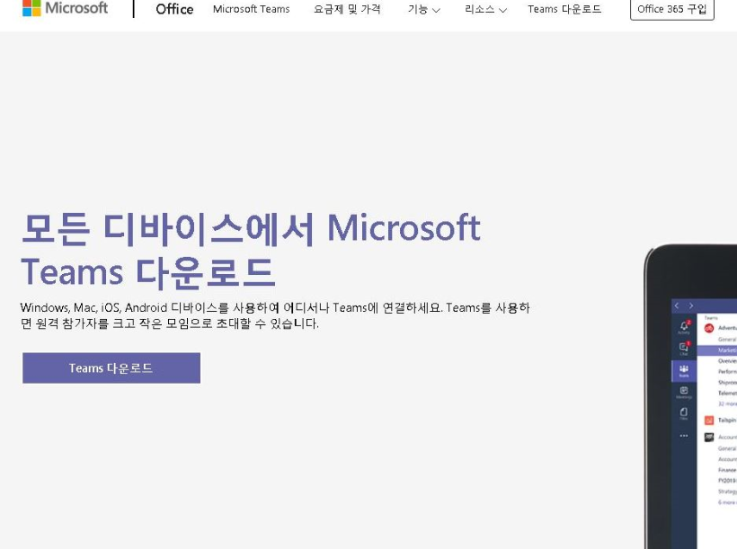Select Teams 다운로드 in navigation bar
Screen dimensions: 737x549
[564, 9]
